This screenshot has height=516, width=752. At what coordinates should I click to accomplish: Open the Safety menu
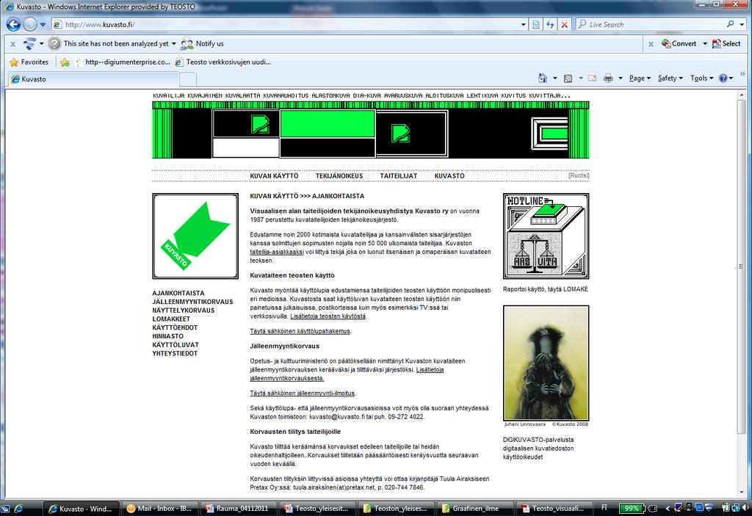coord(670,78)
